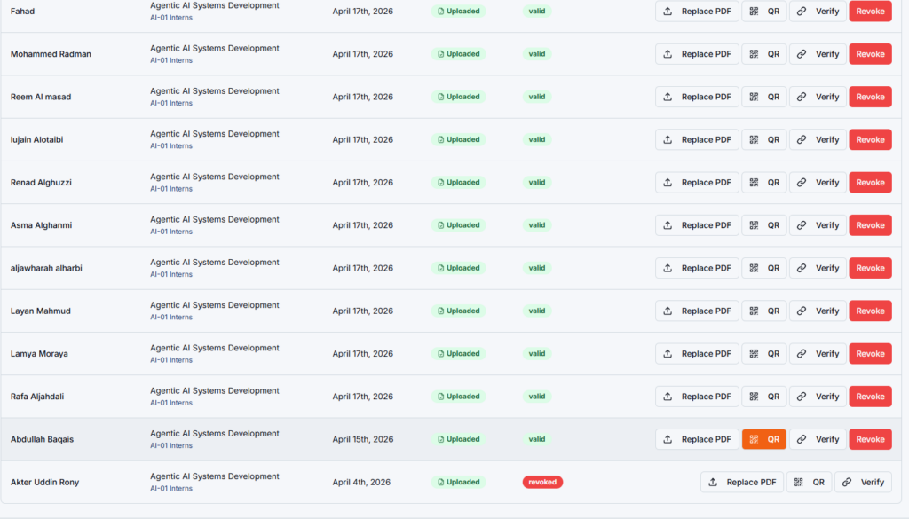Click Replace PDF for Akter Uddin Rony
The width and height of the screenshot is (909, 519).
click(742, 482)
